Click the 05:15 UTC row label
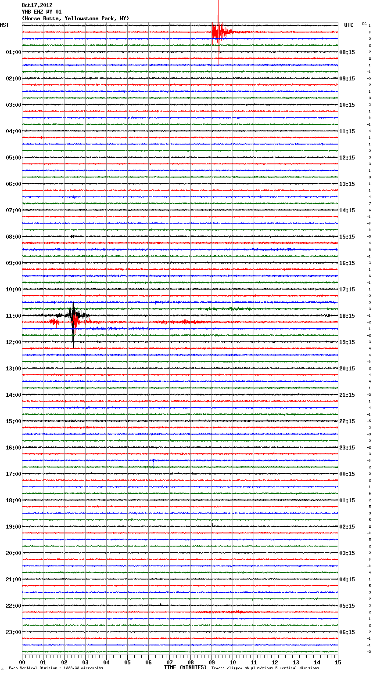The image size is (373, 674). (x=347, y=606)
